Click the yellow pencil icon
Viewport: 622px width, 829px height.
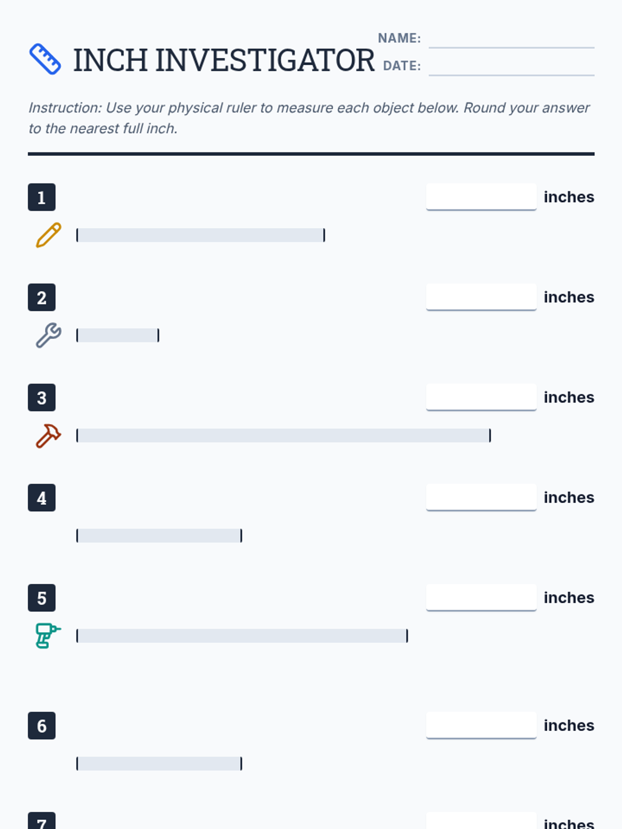click(x=48, y=235)
